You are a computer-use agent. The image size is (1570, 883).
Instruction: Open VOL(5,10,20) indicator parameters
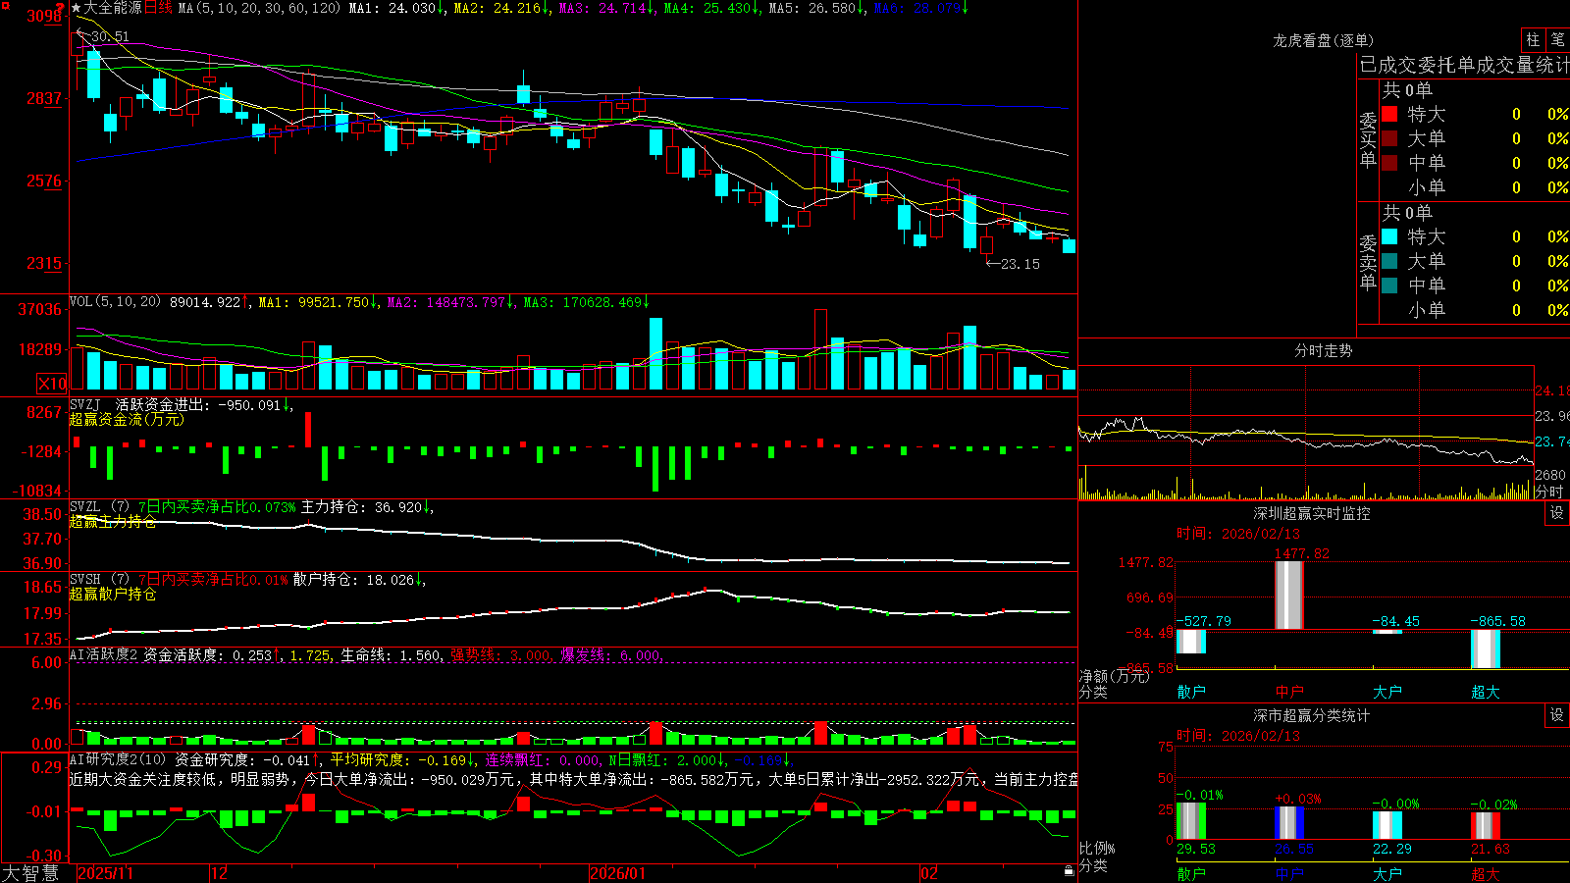[x=115, y=302]
